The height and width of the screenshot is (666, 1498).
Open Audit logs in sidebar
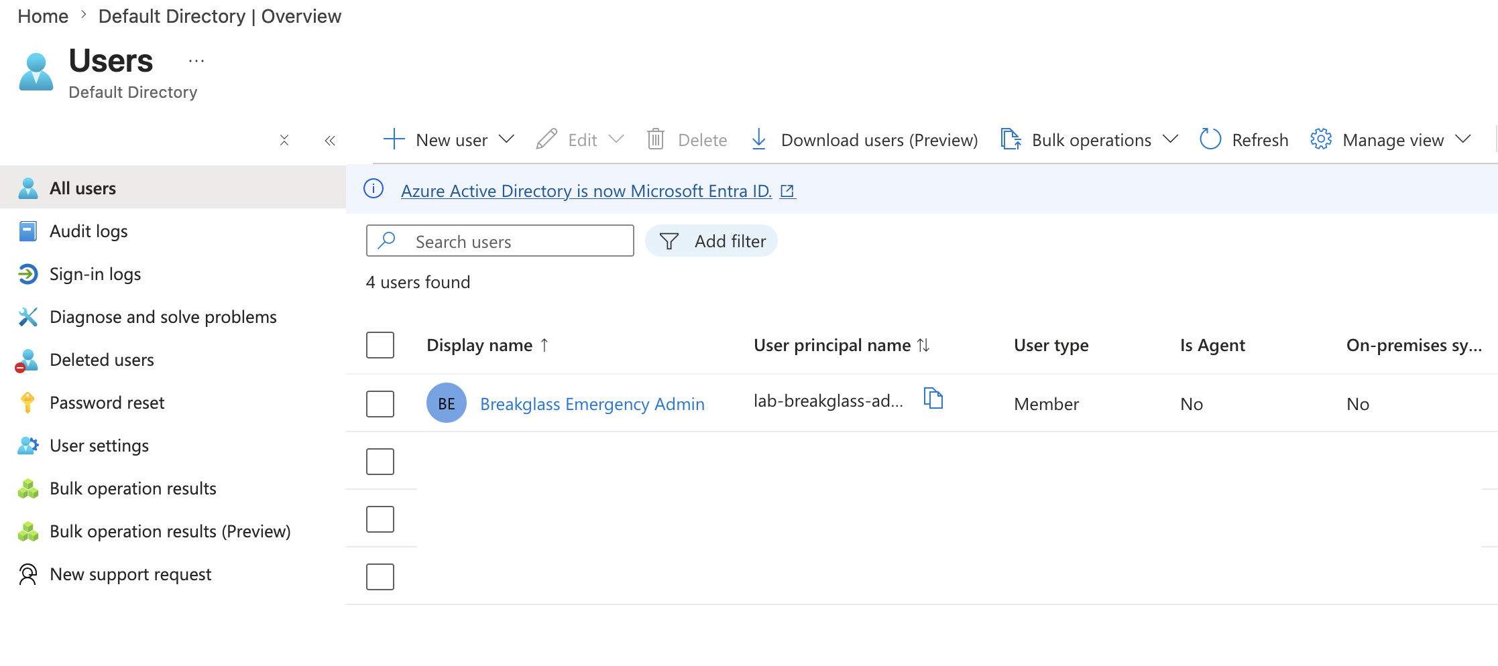pyautogui.click(x=173, y=231)
